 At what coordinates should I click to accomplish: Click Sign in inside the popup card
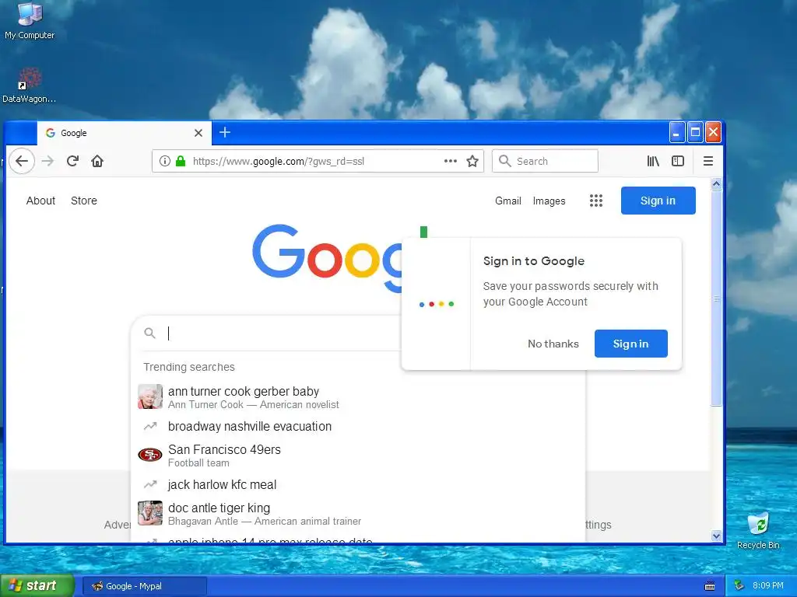(x=630, y=344)
